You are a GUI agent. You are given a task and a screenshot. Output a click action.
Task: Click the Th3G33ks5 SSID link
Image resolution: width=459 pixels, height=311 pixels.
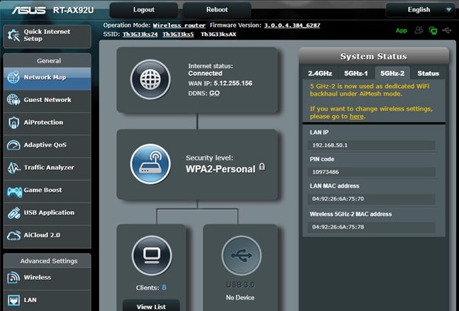(178, 34)
